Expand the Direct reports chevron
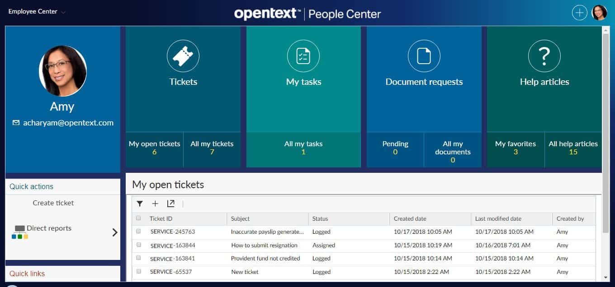615x287 pixels. (x=114, y=232)
